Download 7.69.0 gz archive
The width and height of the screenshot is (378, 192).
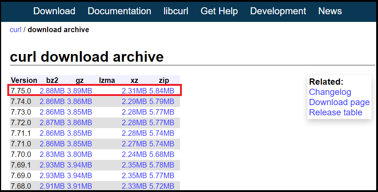click(x=80, y=176)
